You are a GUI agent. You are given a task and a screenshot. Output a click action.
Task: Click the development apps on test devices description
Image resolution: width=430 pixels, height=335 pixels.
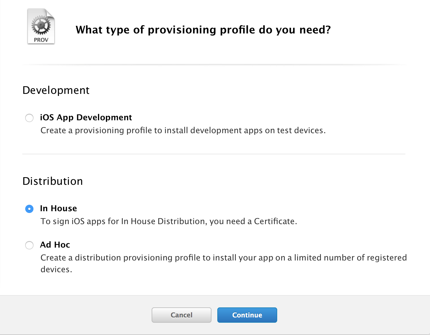[x=183, y=130]
